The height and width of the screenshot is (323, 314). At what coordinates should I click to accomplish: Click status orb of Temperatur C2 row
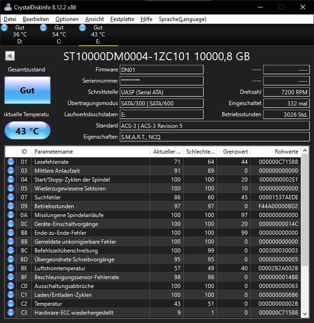(x=11, y=303)
